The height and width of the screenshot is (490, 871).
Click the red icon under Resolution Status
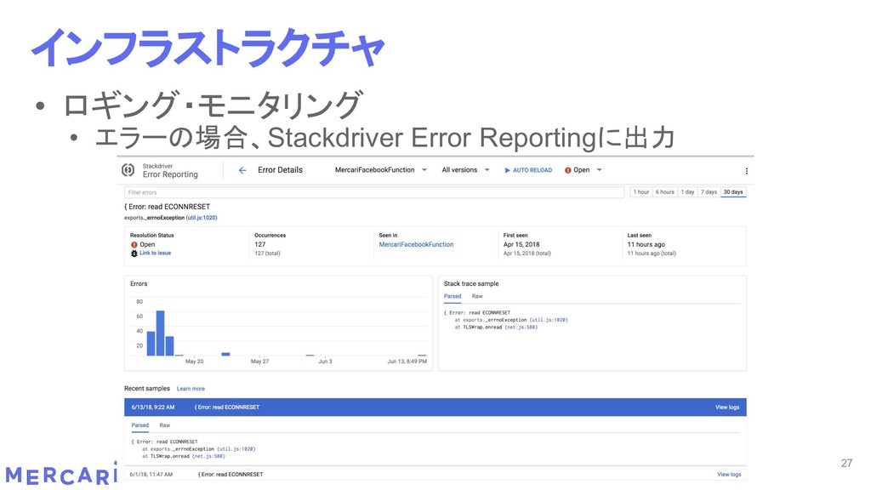click(x=134, y=244)
